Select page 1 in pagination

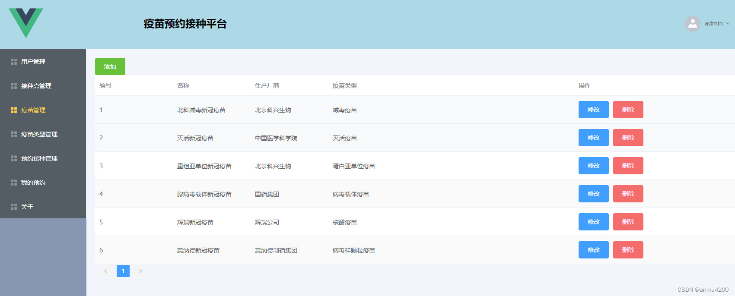coord(123,271)
